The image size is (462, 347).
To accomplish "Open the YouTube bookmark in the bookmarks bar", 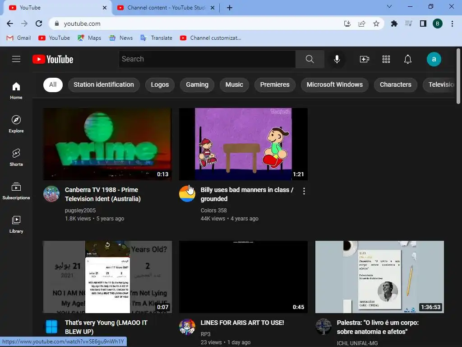I will point(54,38).
